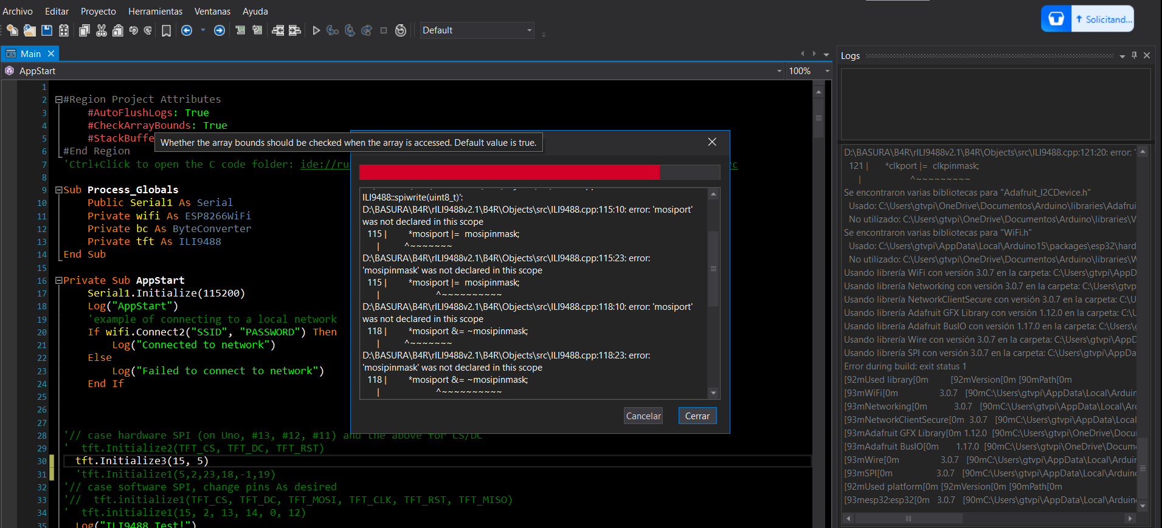Open the ide://run link in code
This screenshot has width=1162, height=528.
325,165
